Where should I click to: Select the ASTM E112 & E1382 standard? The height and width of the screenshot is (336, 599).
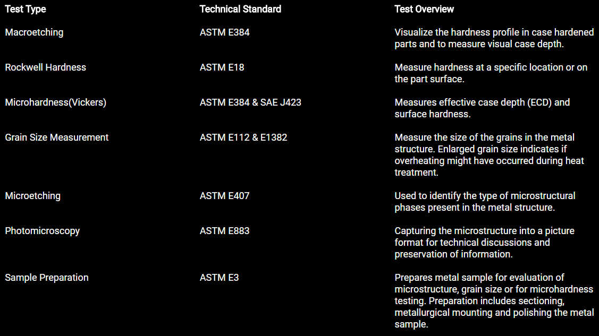tap(243, 137)
